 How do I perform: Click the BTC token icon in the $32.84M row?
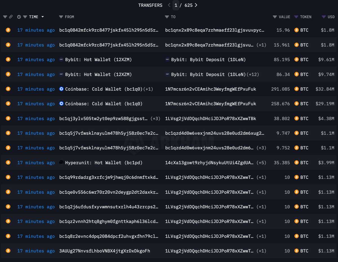(x=296, y=89)
